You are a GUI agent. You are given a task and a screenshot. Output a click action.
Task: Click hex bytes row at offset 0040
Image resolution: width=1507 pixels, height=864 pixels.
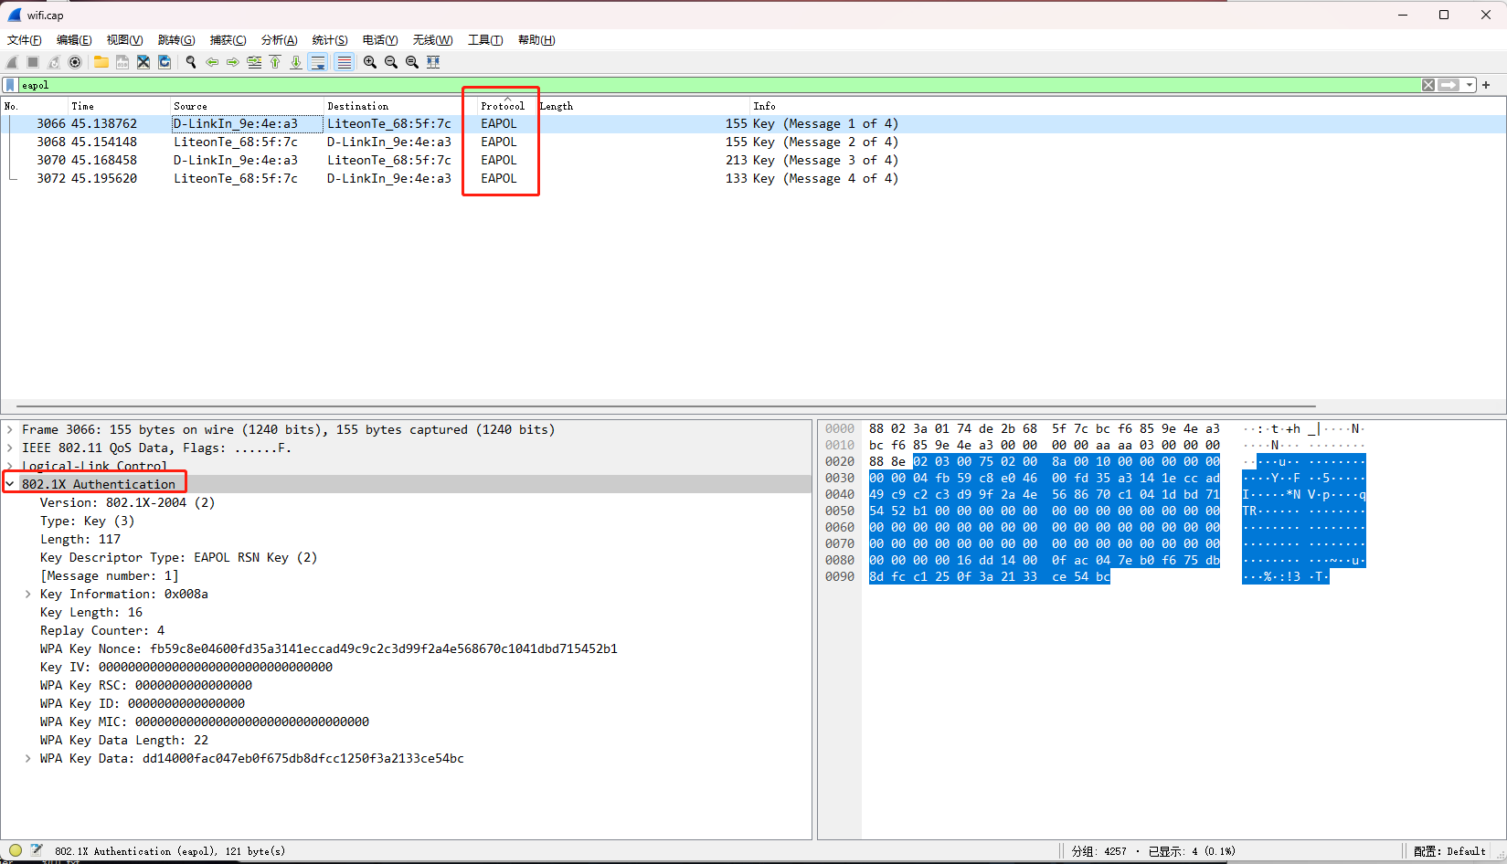[x=1045, y=494]
